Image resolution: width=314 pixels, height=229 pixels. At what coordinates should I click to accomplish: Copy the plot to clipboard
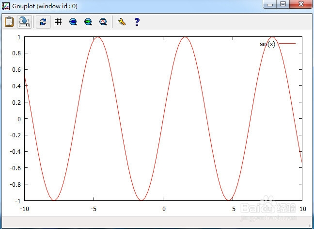click(9, 22)
